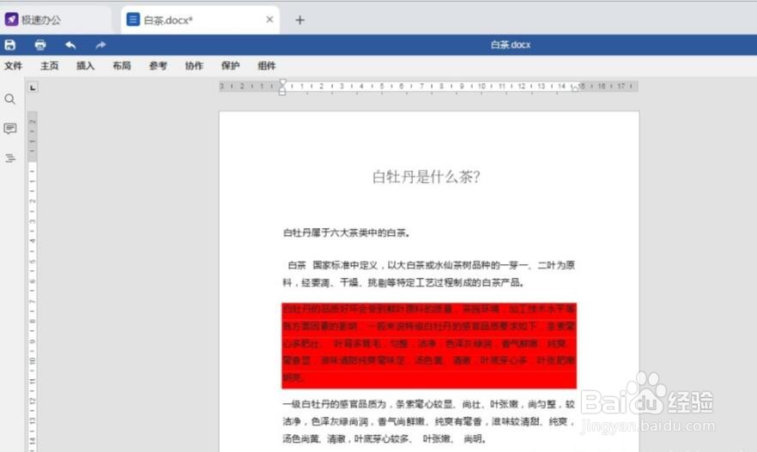Open the 文件 menu
757x452 pixels.
pyautogui.click(x=13, y=65)
